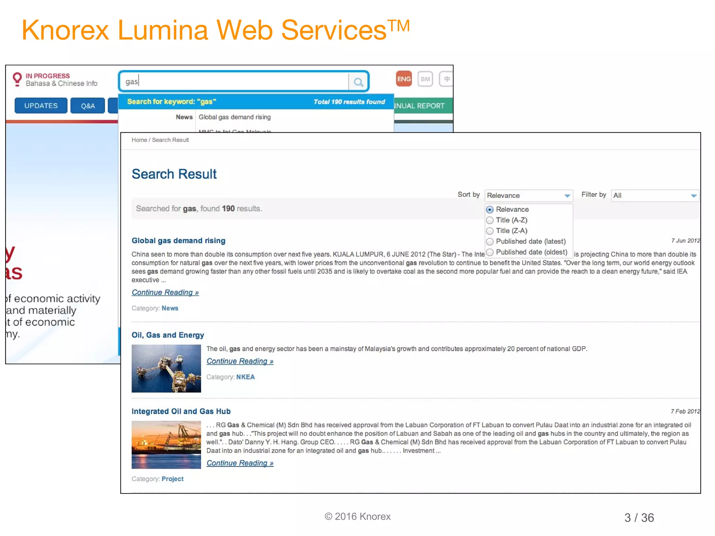Open the Q&A tab
Image resolution: width=715 pixels, height=536 pixels.
(x=88, y=106)
